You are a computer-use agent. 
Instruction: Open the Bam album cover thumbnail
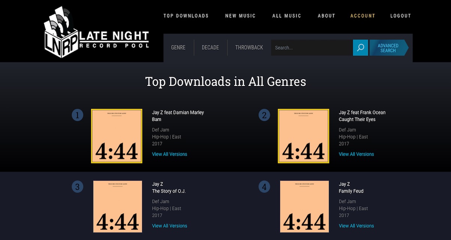coord(116,136)
